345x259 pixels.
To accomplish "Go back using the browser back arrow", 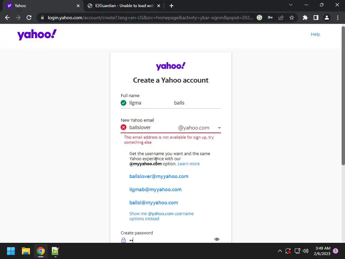I will point(7,18).
